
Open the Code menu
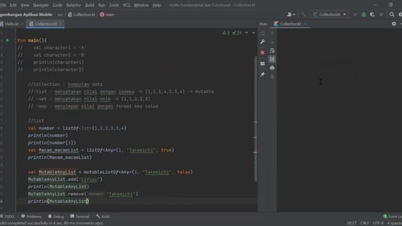[57, 5]
